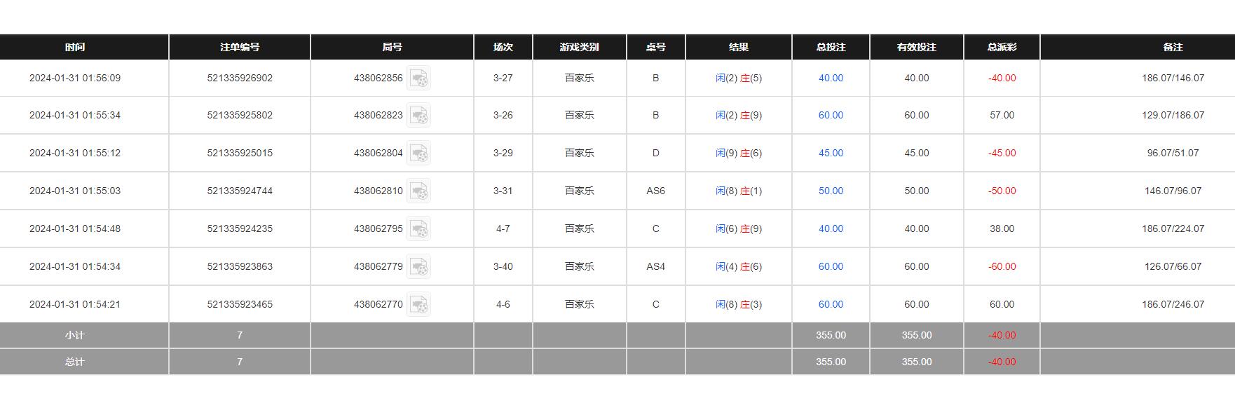
Task: Click the 小计 subtotal row label
Action: click(x=75, y=335)
